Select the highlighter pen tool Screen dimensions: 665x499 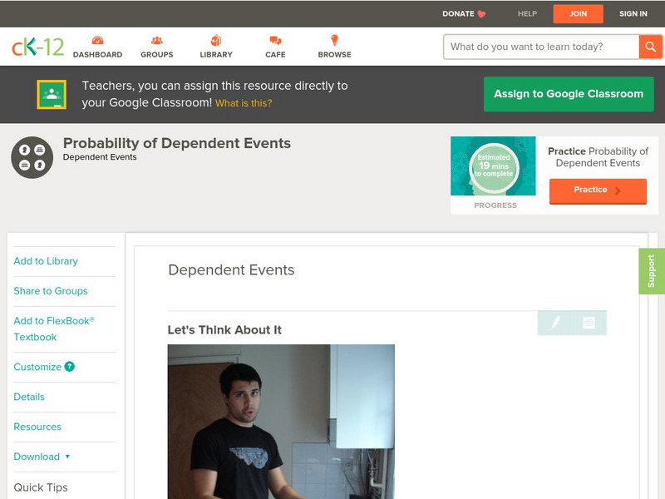[555, 323]
